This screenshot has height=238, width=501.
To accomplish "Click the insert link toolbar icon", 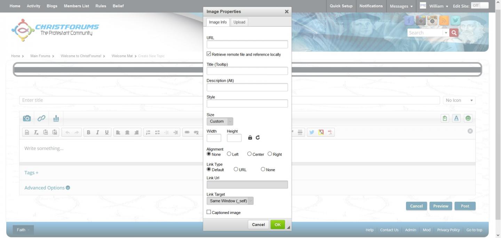I will 187,132.
